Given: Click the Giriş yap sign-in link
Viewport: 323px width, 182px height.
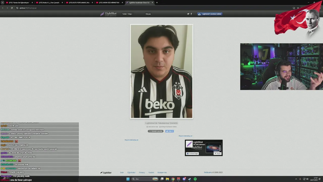Looking at the screenshot, I should (148, 14).
